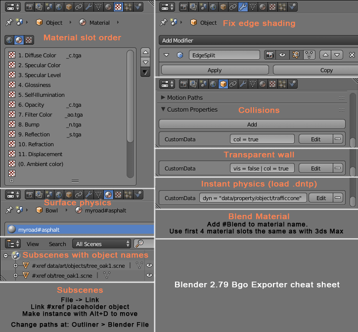Select texture slot 8. Bump

67,124
